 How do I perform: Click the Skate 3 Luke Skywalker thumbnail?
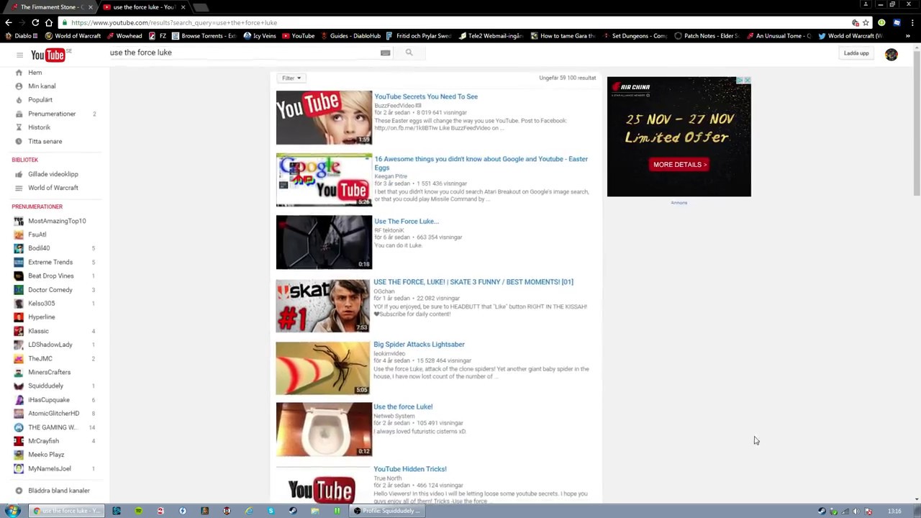click(x=324, y=306)
